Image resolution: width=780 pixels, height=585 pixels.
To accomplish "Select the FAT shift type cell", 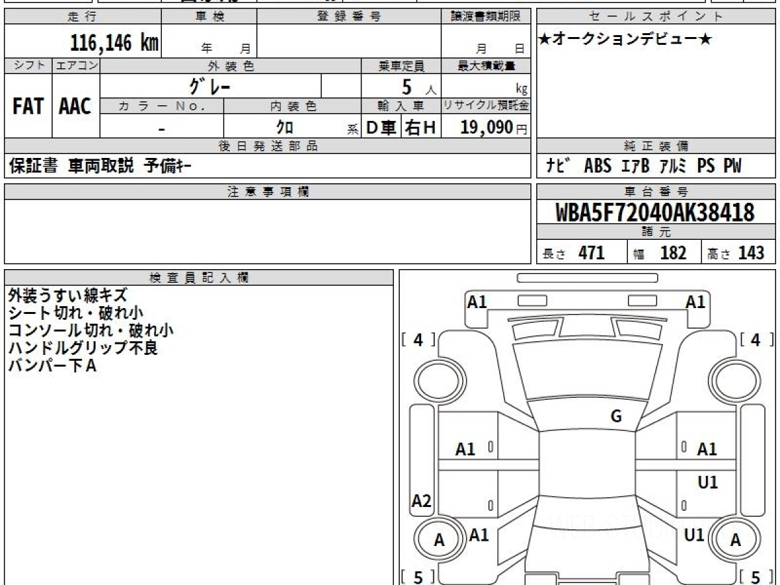I will [28, 107].
